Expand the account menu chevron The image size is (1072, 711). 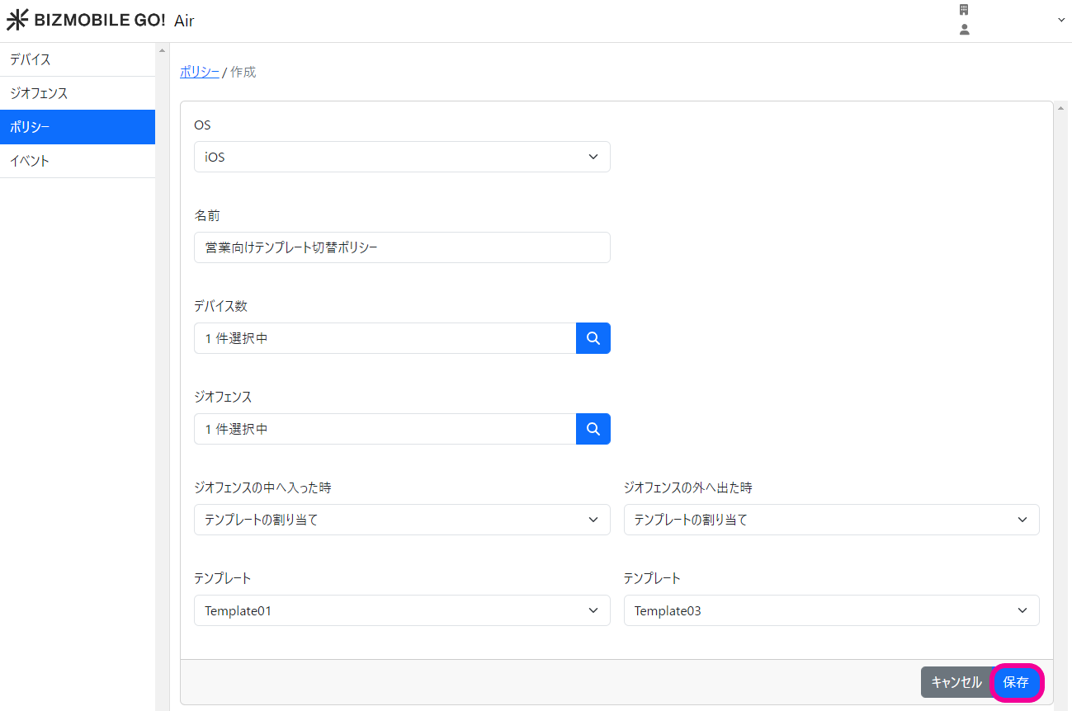[x=1061, y=20]
